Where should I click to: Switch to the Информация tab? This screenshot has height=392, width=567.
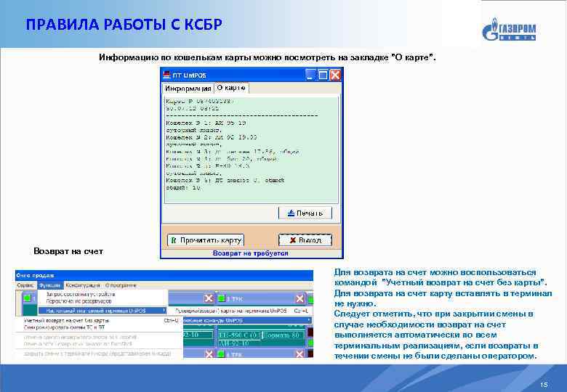click(x=188, y=89)
